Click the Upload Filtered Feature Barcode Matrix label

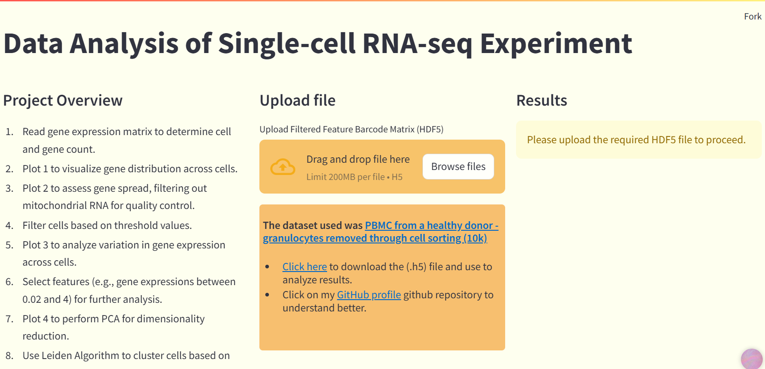click(x=351, y=130)
